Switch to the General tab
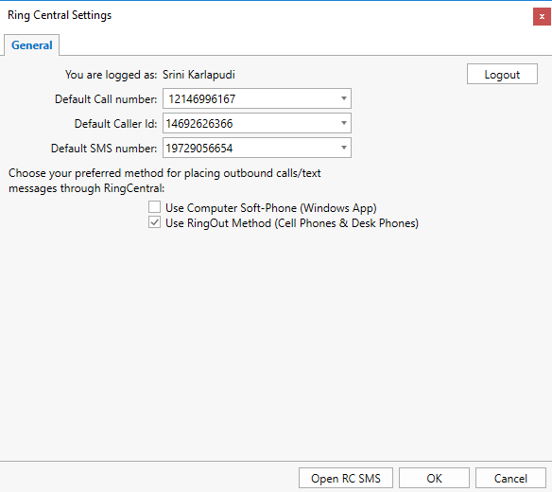Screen dimensions: 552x492 tap(32, 45)
